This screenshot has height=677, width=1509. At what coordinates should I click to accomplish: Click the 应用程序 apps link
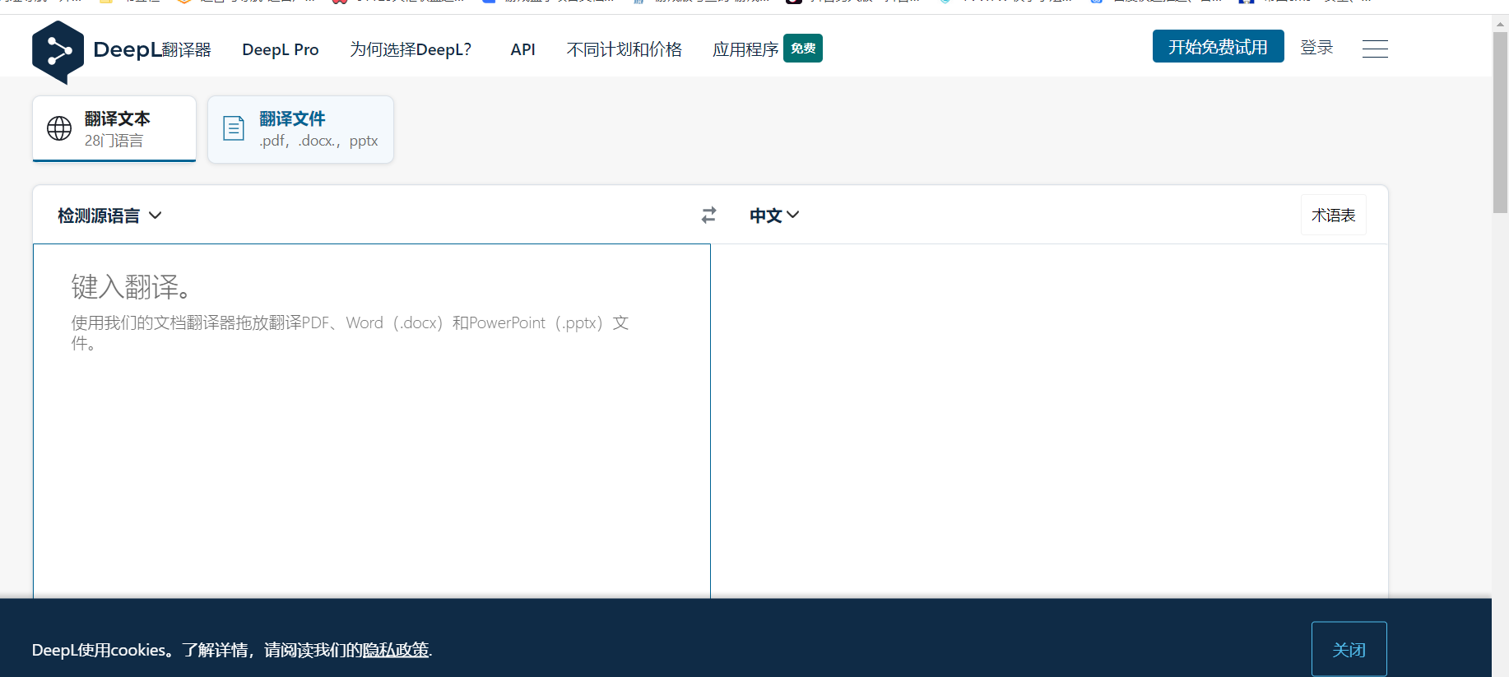[x=745, y=49]
